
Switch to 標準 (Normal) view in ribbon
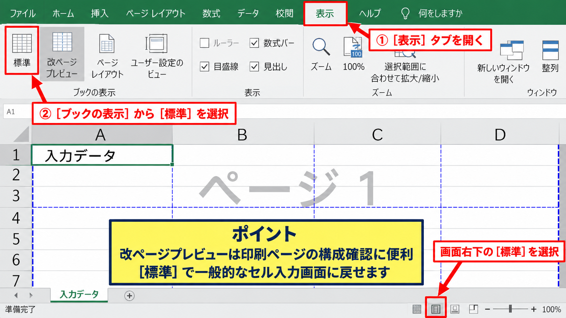tap(22, 50)
